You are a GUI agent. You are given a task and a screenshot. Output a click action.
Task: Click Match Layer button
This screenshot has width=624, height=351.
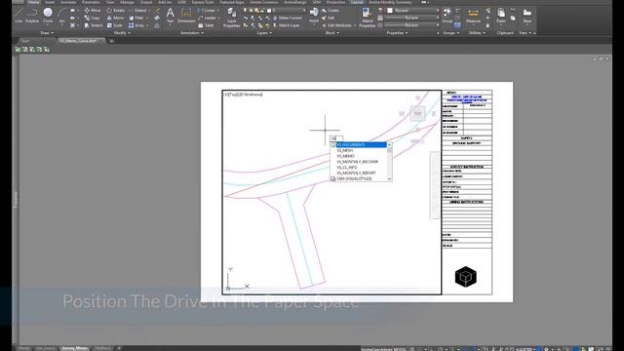[x=286, y=25]
